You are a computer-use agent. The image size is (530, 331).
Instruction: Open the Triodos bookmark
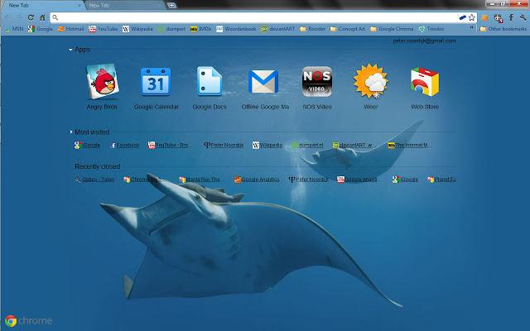(x=431, y=29)
